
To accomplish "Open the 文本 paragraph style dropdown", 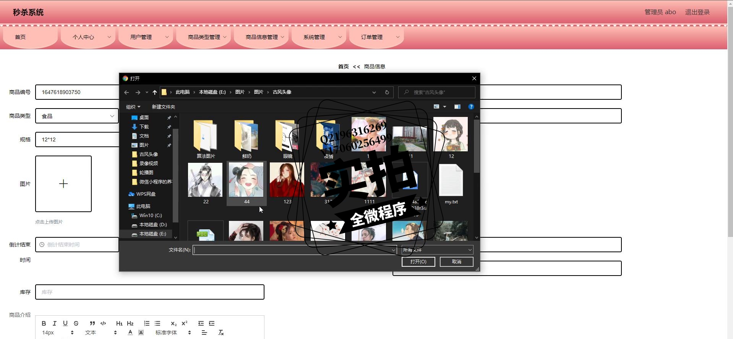I will coord(101,333).
